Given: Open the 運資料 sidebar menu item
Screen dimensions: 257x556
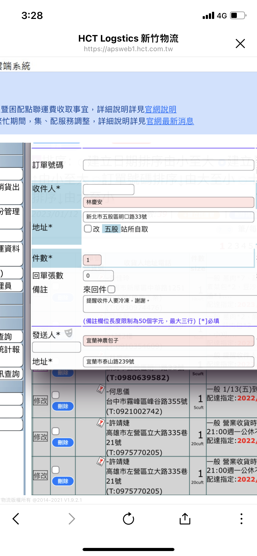Looking at the screenshot, I should [x=11, y=254].
